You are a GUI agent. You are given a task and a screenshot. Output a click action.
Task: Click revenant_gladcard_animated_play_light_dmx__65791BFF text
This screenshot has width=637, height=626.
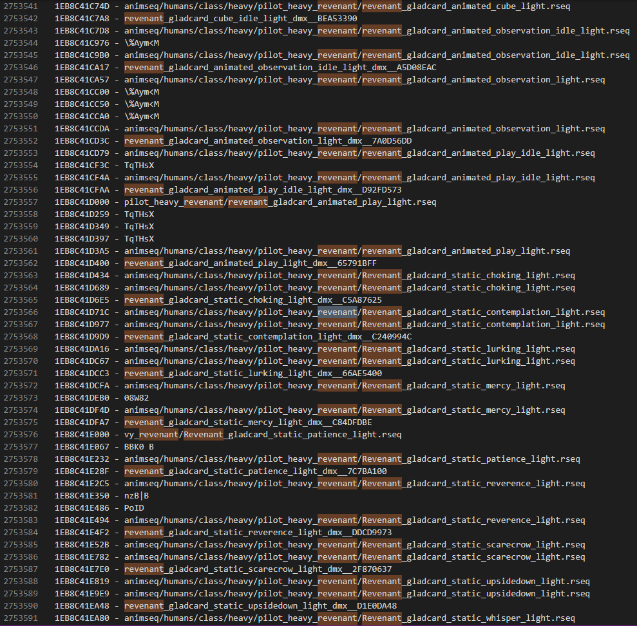point(250,263)
